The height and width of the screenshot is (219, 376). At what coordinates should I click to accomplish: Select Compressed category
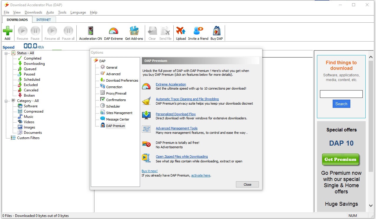click(x=34, y=111)
